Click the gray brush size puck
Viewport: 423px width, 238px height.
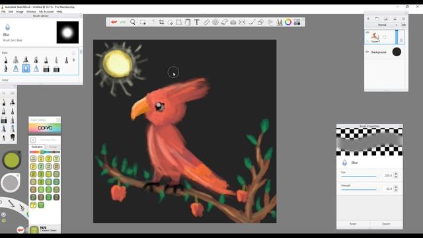click(x=11, y=182)
